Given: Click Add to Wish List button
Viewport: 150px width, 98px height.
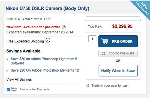Looking at the screenshot, I should click(118, 53).
